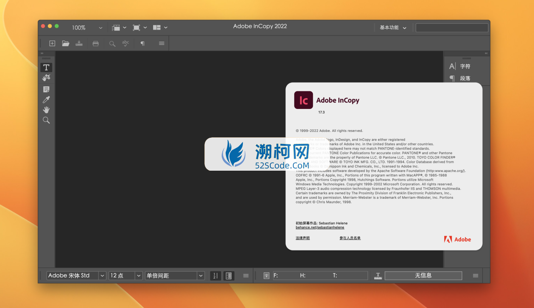Click the Adobe InCopy 2022 window title
The height and width of the screenshot is (308, 534).
[x=260, y=26]
